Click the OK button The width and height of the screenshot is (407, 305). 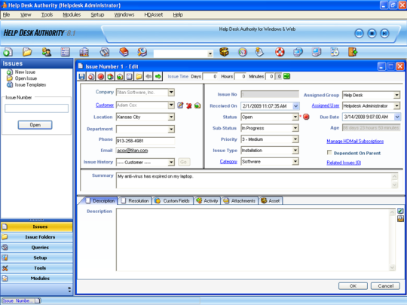353,286
